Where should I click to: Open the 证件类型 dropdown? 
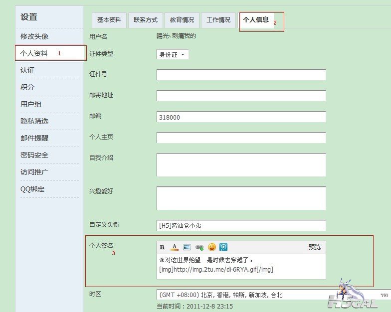click(x=172, y=55)
